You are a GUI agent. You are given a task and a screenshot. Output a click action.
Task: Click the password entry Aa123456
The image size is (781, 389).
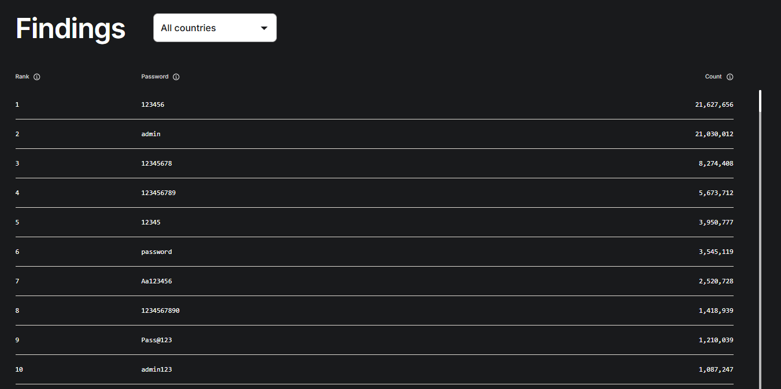pos(156,281)
